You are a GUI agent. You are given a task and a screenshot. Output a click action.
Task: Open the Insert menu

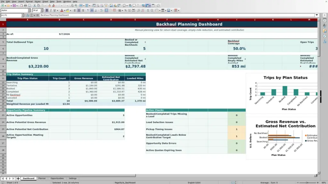[x=21, y=2]
